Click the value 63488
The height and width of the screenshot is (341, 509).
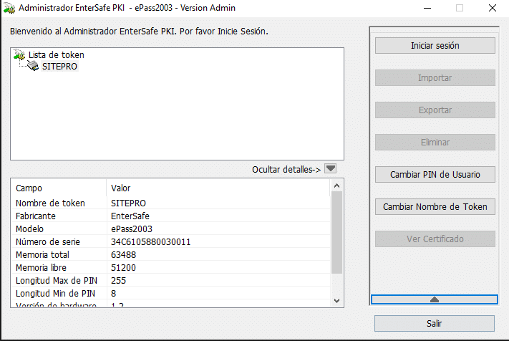123,254
